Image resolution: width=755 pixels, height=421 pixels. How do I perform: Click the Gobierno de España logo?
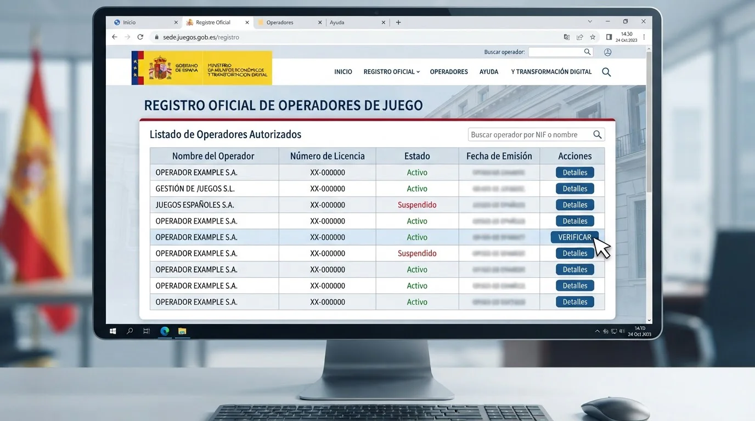(x=202, y=68)
